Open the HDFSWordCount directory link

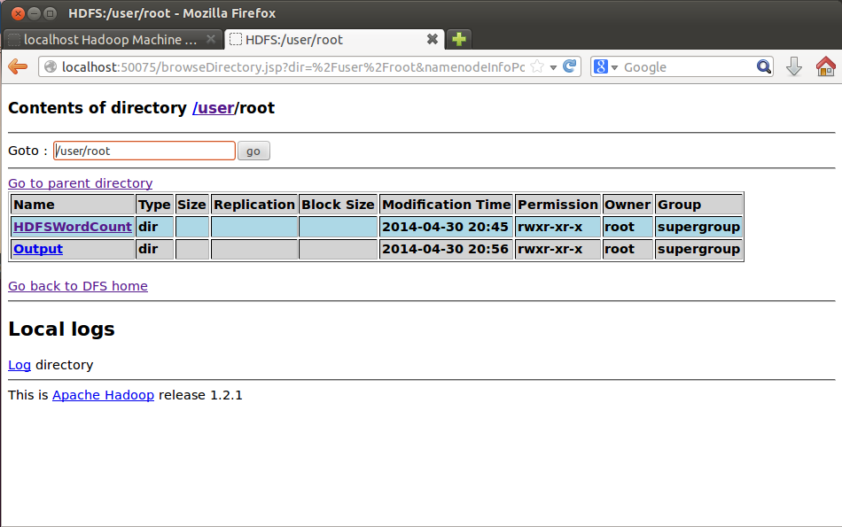tap(73, 227)
